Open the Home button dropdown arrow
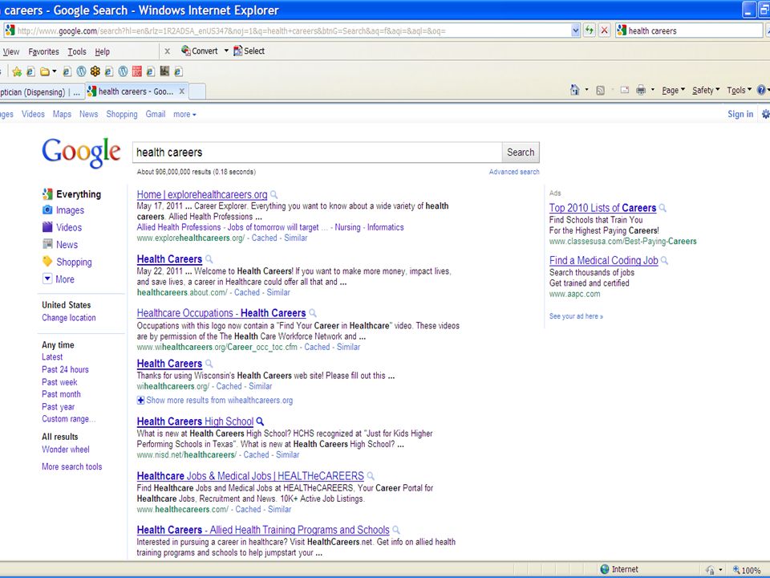Viewport: 770px width, 578px height. pos(586,90)
